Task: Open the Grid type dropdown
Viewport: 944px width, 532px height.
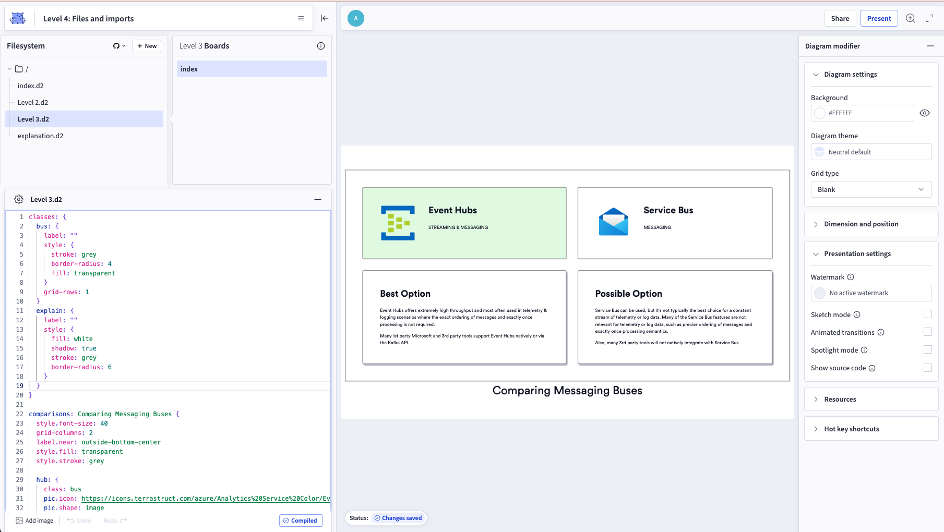Action: (x=871, y=189)
